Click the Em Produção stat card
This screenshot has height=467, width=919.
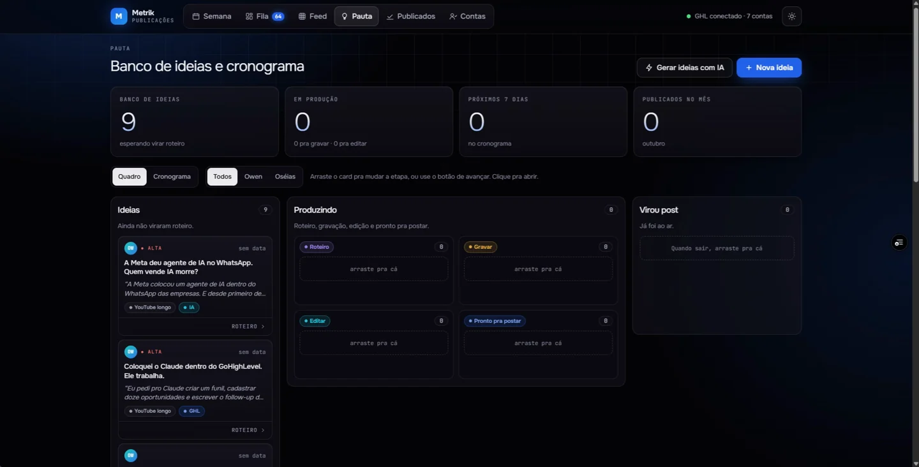[x=369, y=122]
